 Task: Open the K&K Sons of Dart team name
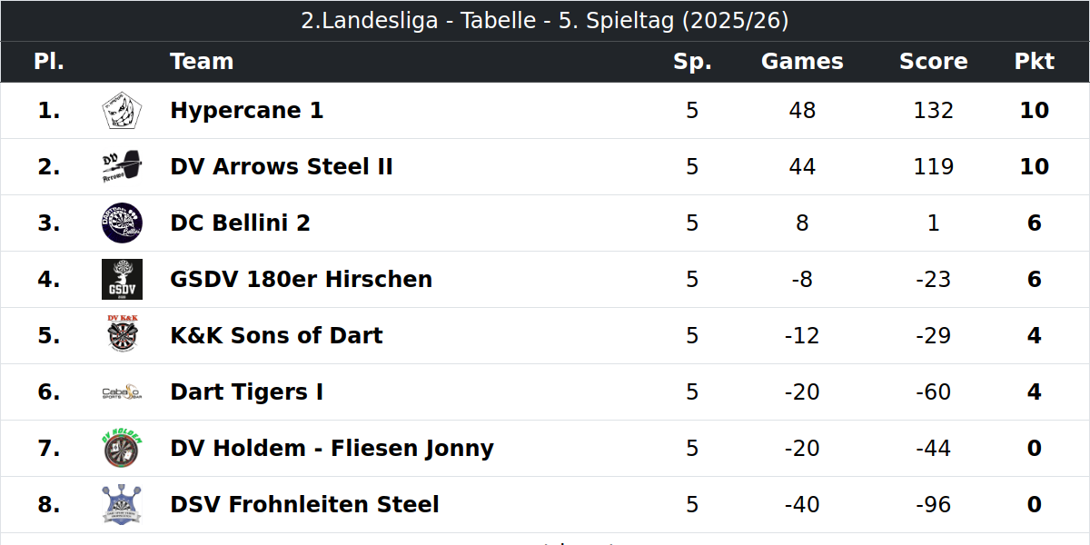point(276,336)
